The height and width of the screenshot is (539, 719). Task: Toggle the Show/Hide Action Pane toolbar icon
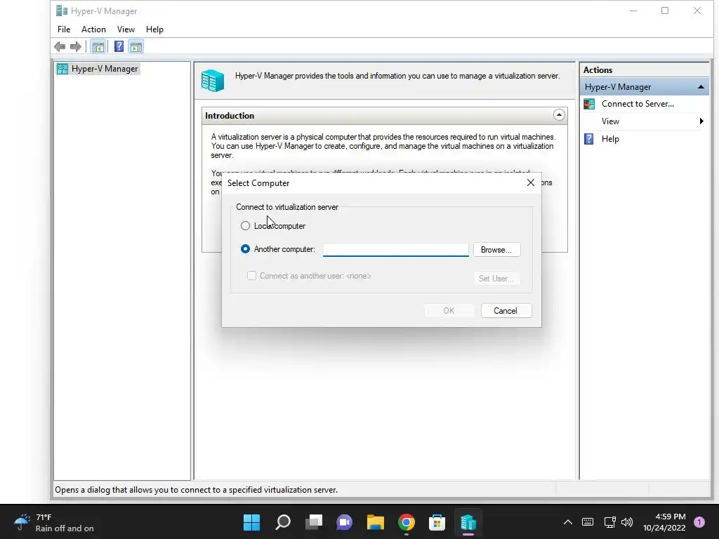tap(136, 47)
